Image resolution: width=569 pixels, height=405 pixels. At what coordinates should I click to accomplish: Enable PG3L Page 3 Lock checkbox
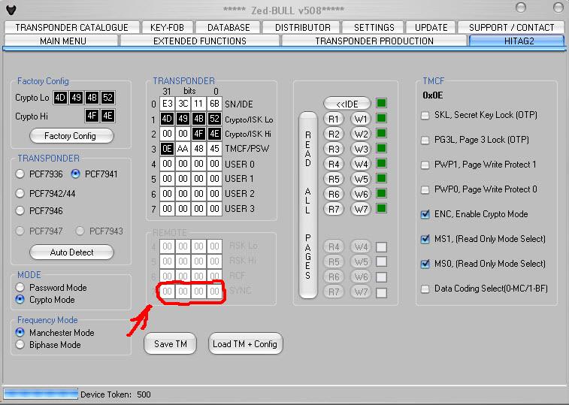425,140
